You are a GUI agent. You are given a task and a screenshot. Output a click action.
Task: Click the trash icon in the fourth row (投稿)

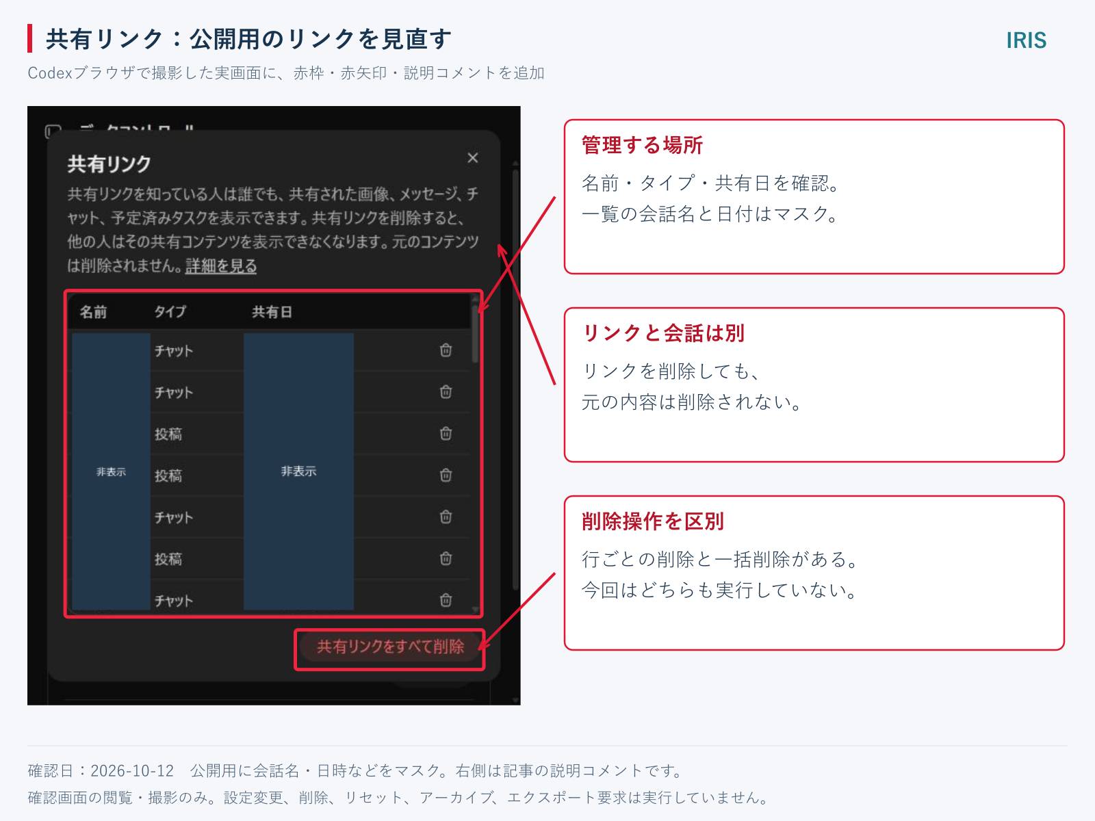[446, 475]
